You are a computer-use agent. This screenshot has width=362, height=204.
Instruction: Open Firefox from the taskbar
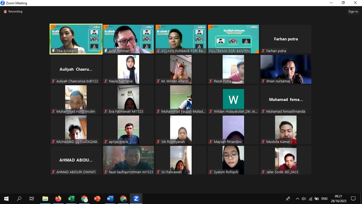(x=58, y=199)
